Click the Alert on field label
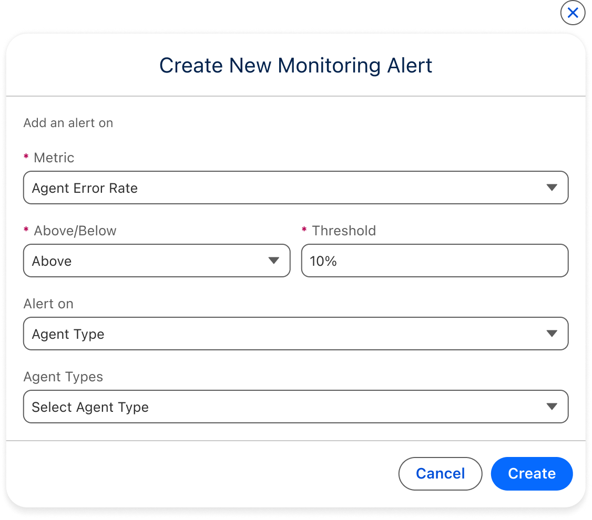The height and width of the screenshot is (520, 592). click(x=48, y=304)
